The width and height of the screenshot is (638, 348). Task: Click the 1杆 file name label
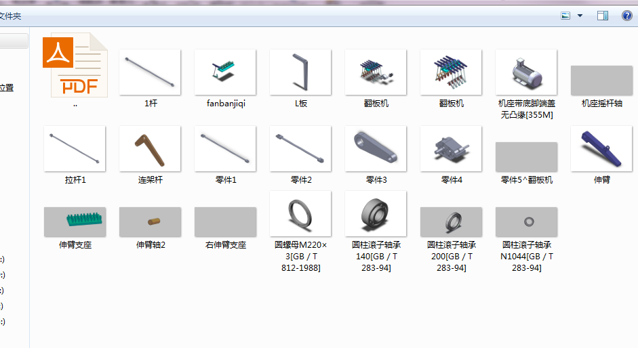coord(151,104)
